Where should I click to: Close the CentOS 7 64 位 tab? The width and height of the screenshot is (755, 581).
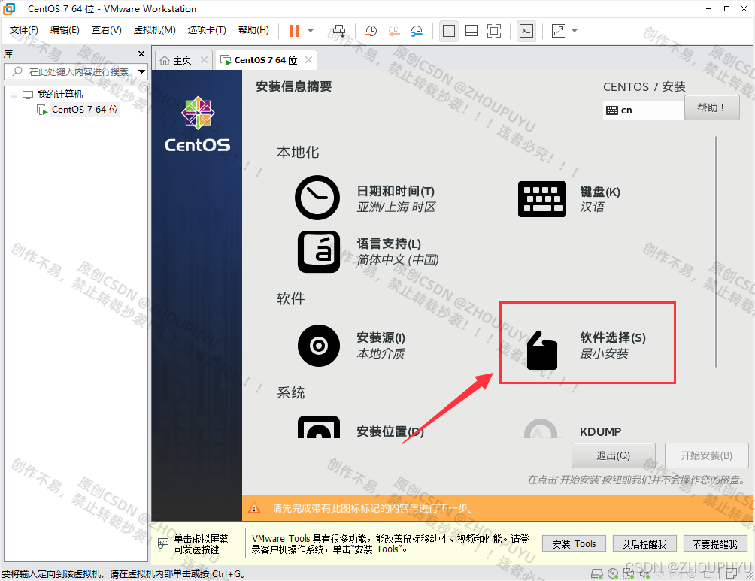(x=308, y=59)
